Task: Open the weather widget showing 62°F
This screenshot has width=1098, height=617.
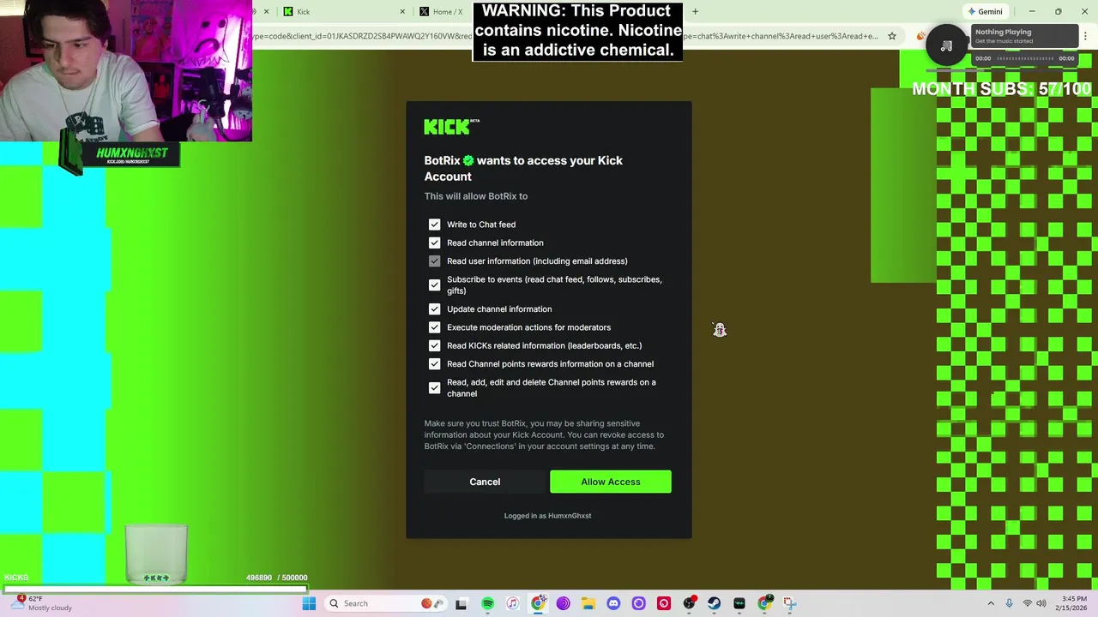Action: [x=43, y=603]
